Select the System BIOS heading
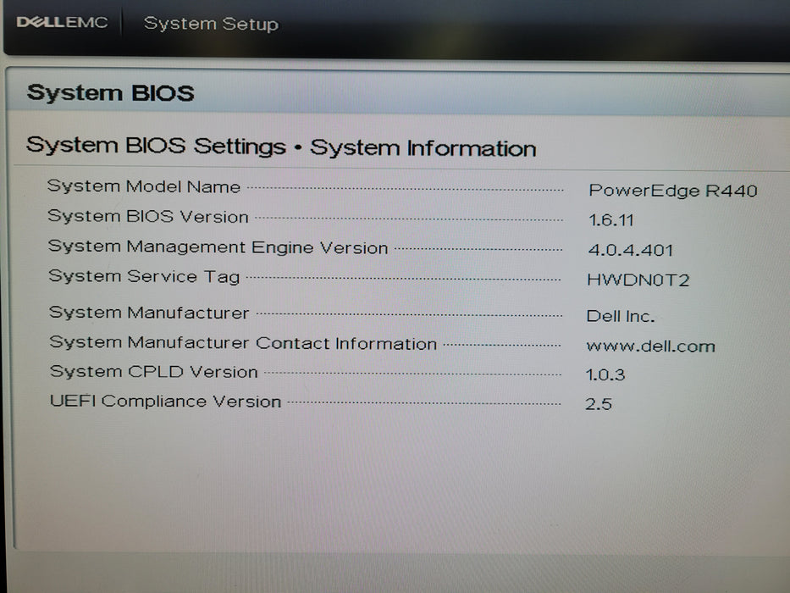 [x=110, y=93]
